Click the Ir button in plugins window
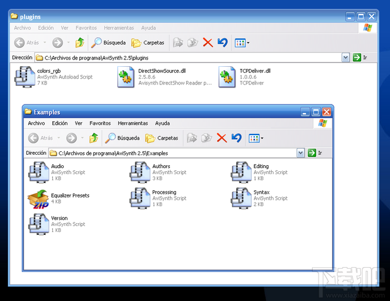The width and height of the screenshot is (390, 301). pyautogui.click(x=360, y=58)
